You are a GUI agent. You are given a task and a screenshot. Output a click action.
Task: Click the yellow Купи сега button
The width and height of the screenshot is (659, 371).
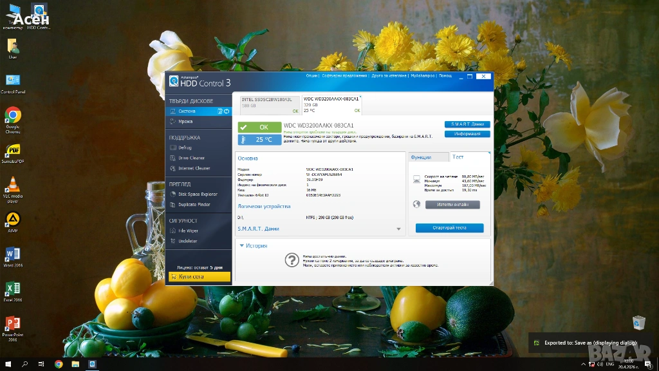[198, 276]
